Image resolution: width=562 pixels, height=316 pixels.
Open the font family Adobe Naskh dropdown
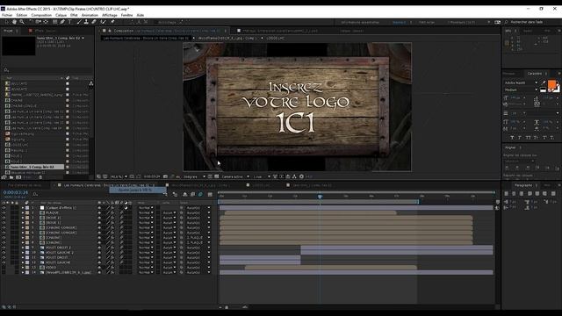coord(521,83)
